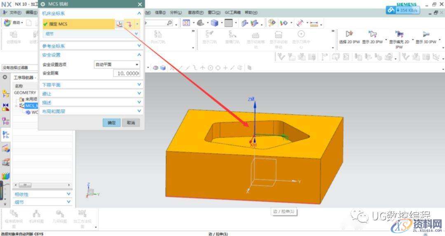Viewport: 445px width, 236px height.
Task: Open the 文件 menu
Action: [15, 12]
